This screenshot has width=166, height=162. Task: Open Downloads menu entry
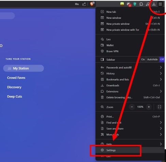tap(130, 85)
